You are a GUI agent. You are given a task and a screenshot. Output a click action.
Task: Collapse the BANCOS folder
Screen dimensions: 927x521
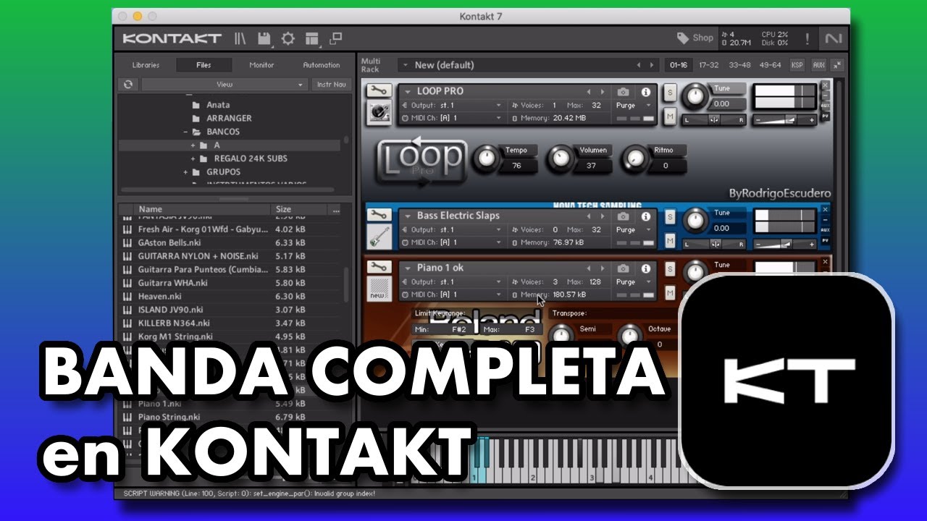(x=186, y=132)
